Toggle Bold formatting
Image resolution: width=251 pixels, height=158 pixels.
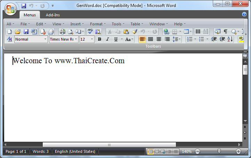point(99,39)
